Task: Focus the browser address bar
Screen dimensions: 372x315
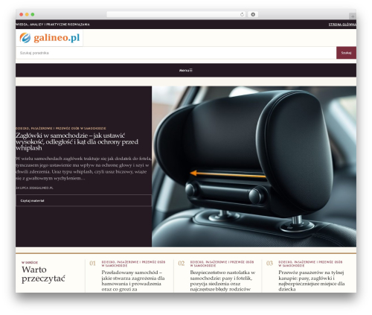Action: click(176, 14)
